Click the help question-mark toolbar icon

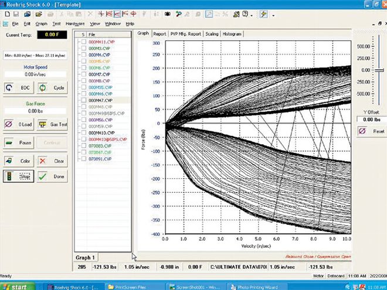click(x=245, y=14)
